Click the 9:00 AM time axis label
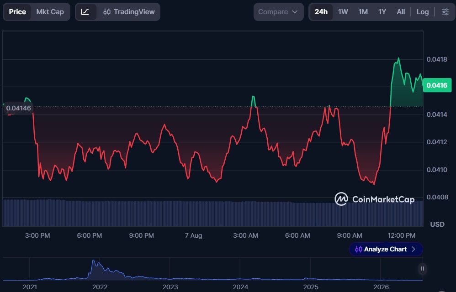 pos(350,235)
